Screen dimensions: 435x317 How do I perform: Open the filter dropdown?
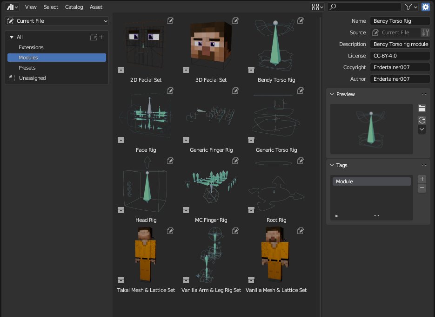click(x=411, y=7)
